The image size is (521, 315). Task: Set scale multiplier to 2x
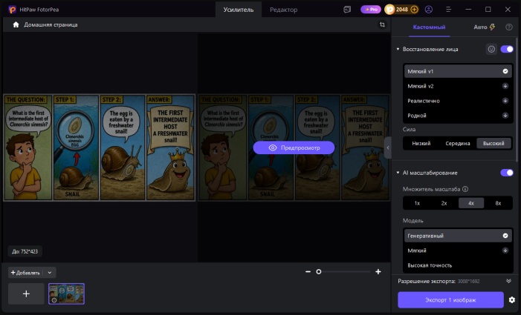coord(444,203)
